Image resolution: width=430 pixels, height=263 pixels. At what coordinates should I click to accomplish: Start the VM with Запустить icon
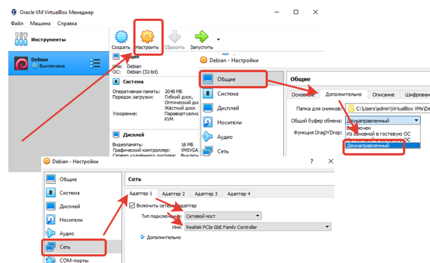[201, 37]
